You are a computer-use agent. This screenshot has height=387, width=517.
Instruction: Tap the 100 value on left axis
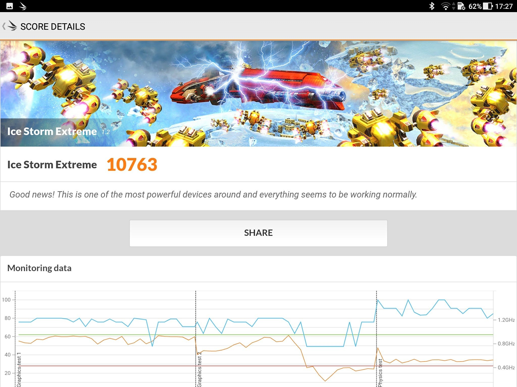click(6, 300)
